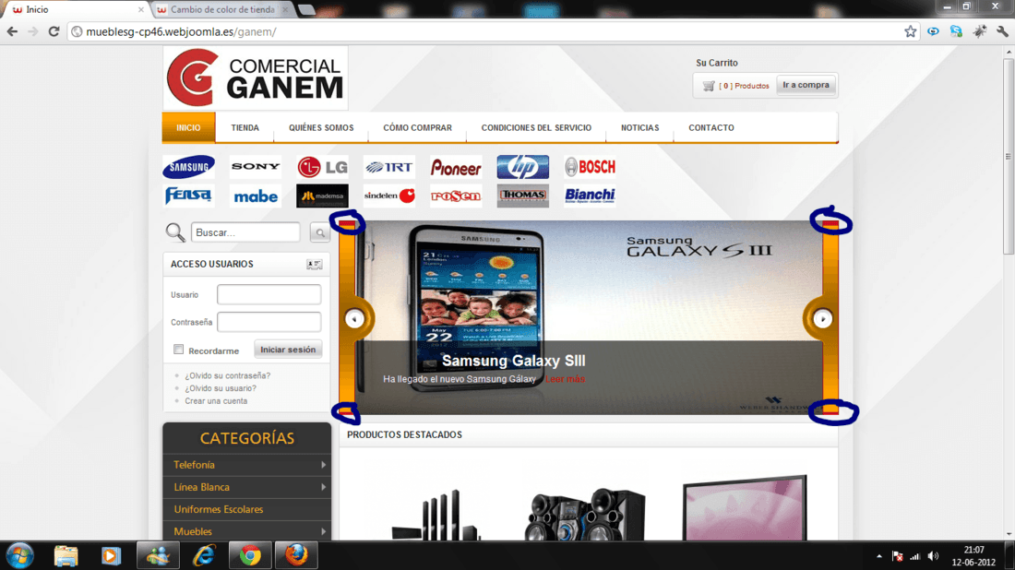The width and height of the screenshot is (1015, 570).
Task: Click the shopping cart icon
Action: [709, 86]
